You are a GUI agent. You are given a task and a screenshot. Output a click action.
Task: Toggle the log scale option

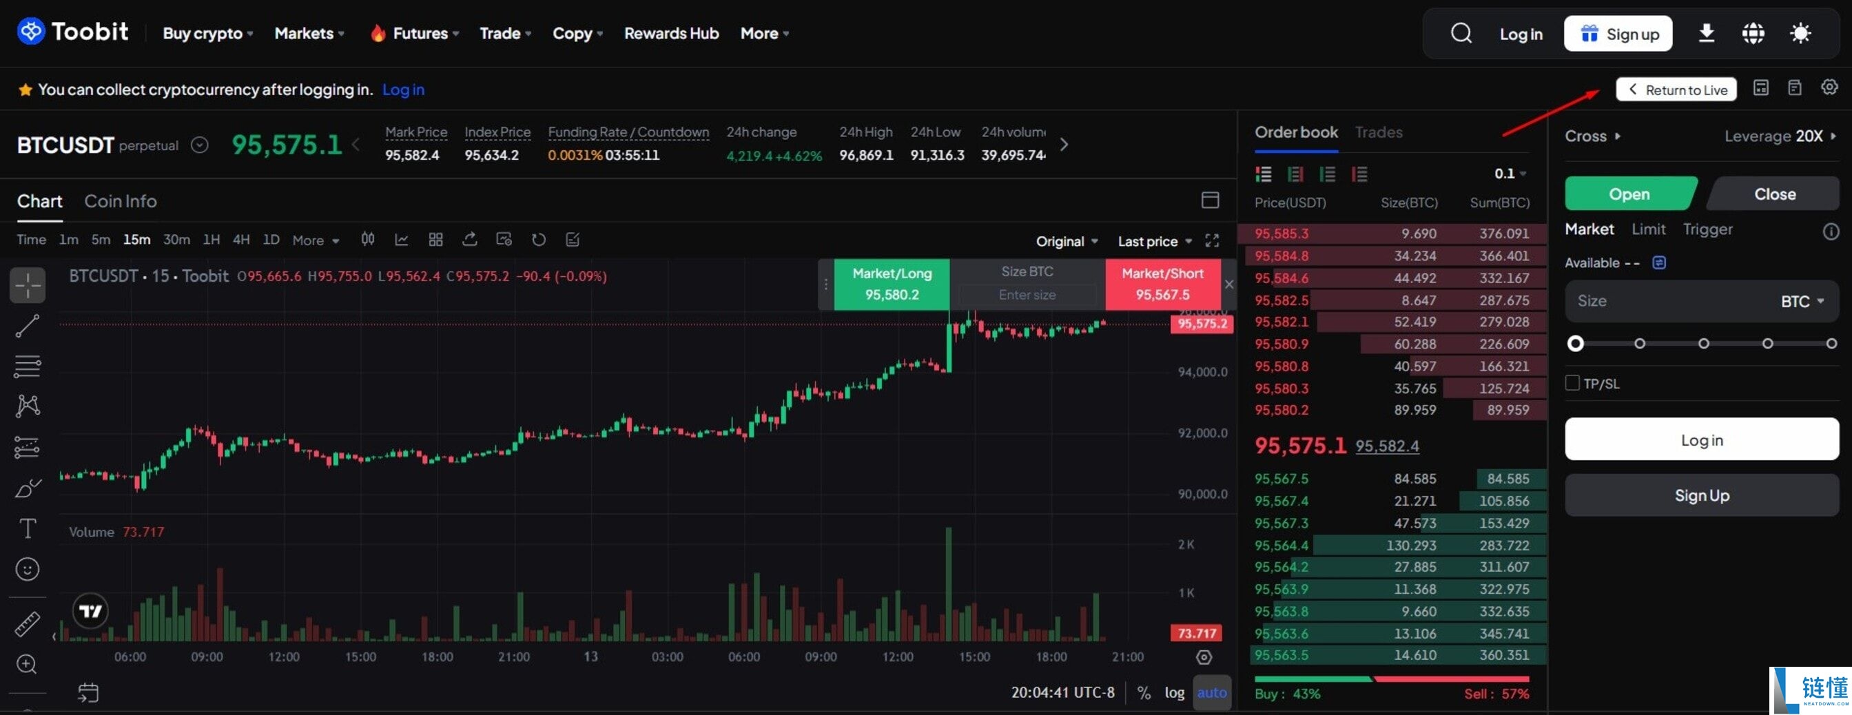pos(1174,693)
